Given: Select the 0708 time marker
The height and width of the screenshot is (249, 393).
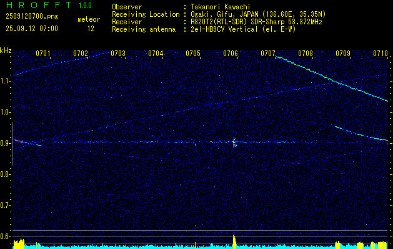Looking at the screenshot, I should tap(306, 54).
